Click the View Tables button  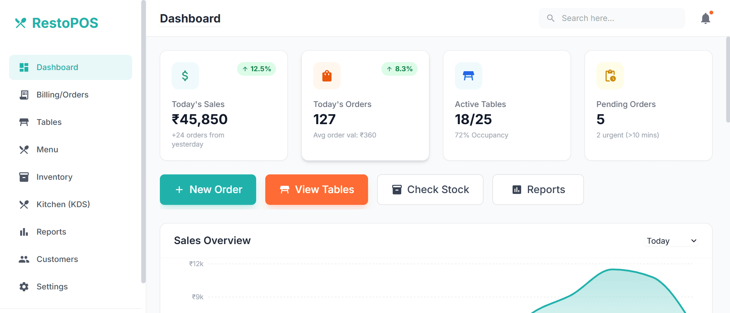pos(317,190)
